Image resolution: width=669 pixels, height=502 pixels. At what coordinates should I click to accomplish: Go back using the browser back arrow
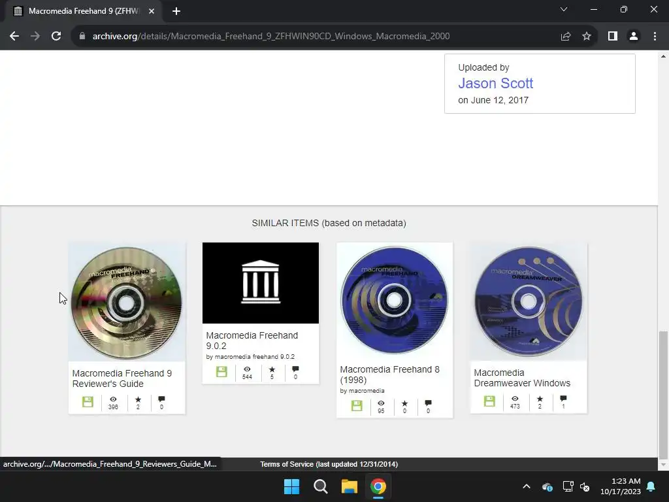click(x=14, y=37)
